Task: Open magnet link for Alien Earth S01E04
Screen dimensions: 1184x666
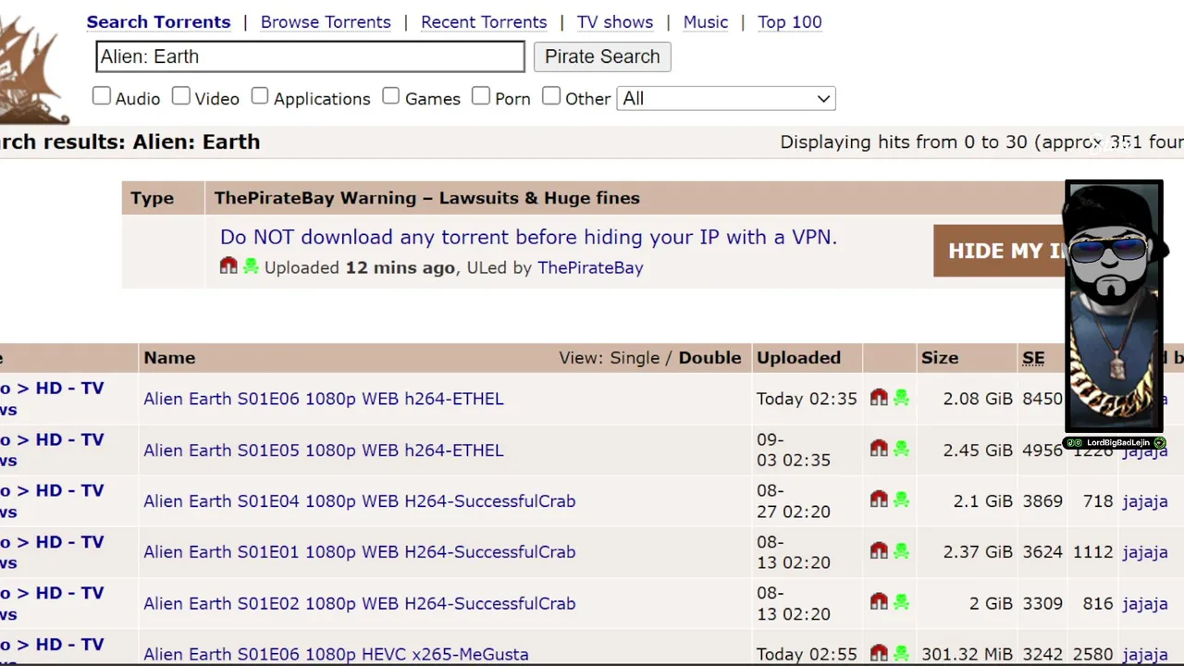Action: click(879, 499)
